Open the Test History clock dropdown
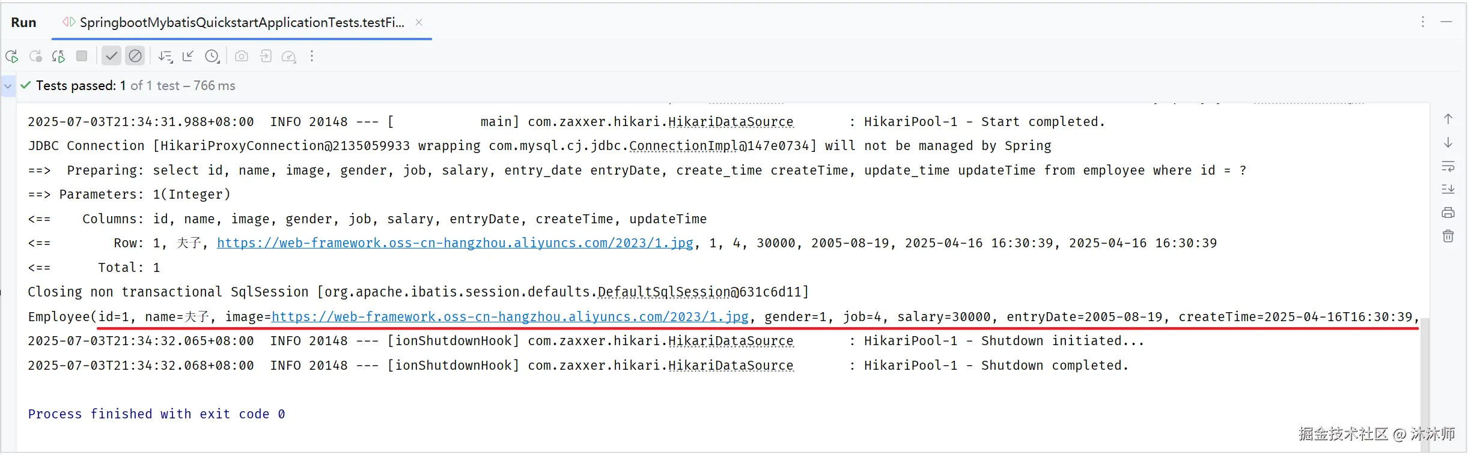The width and height of the screenshot is (1468, 455). pos(212,56)
